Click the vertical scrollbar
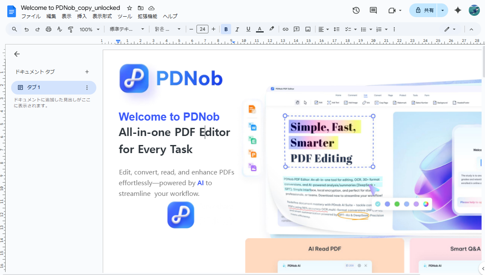Image resolution: width=485 pixels, height=275 pixels. pos(483,62)
